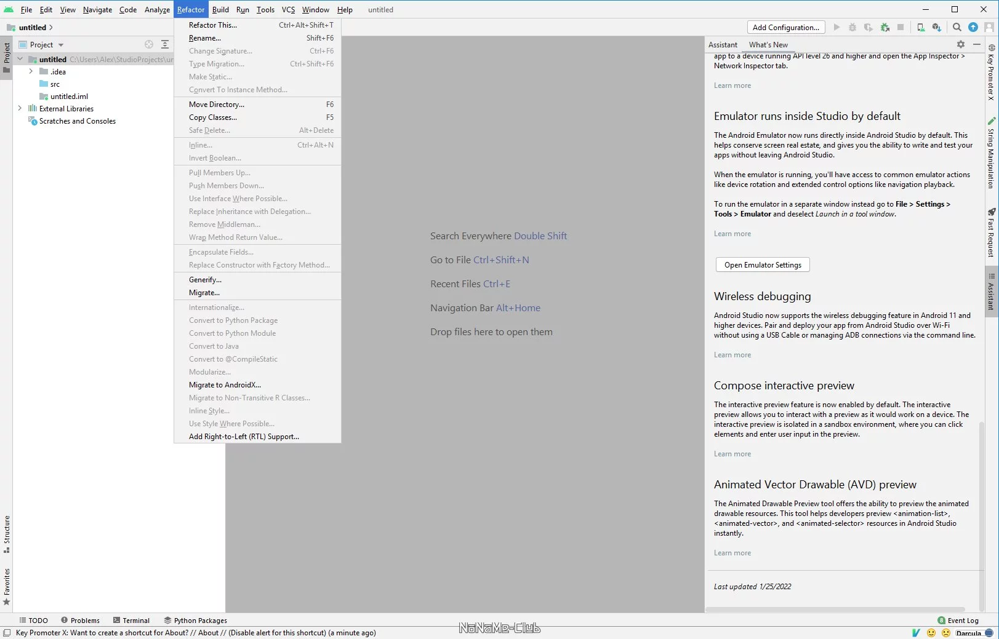Open the Project view dropdown
Image resolution: width=999 pixels, height=639 pixels.
point(42,44)
